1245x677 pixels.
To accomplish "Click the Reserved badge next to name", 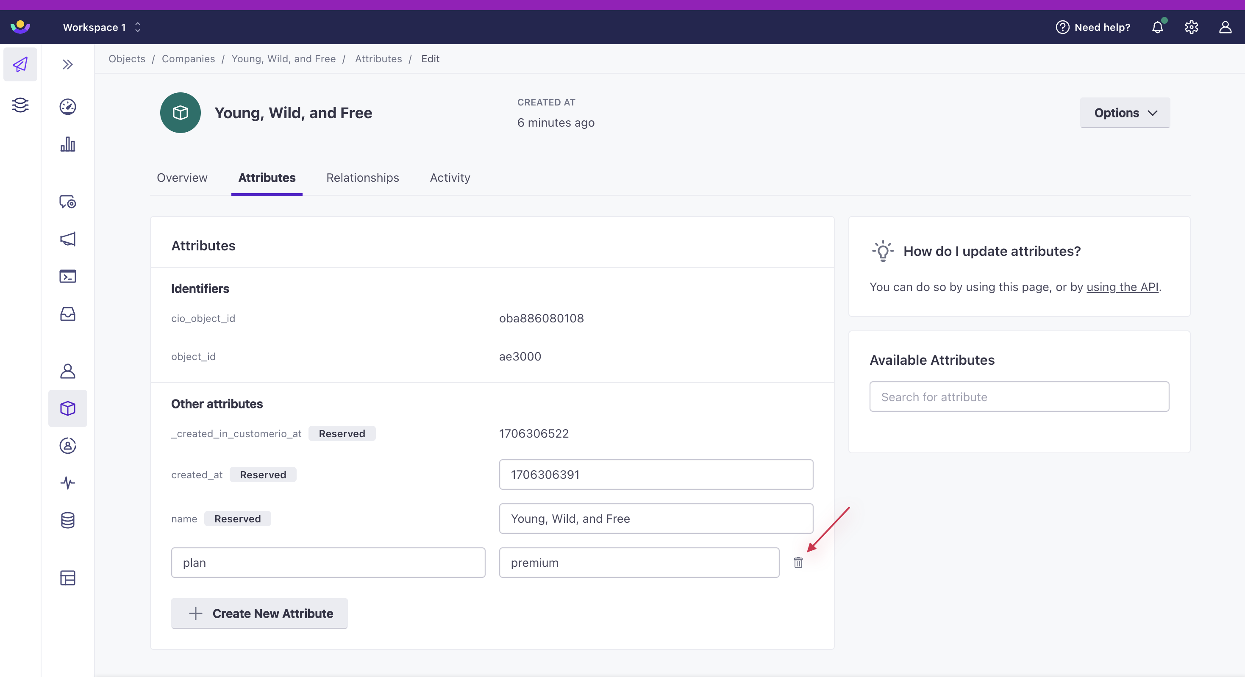I will point(237,519).
